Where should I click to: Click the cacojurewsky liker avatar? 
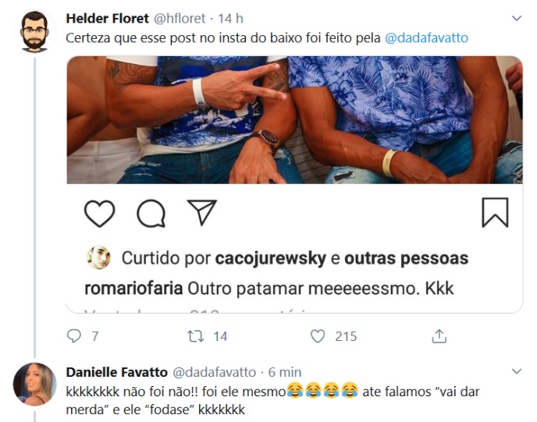pos(99,257)
